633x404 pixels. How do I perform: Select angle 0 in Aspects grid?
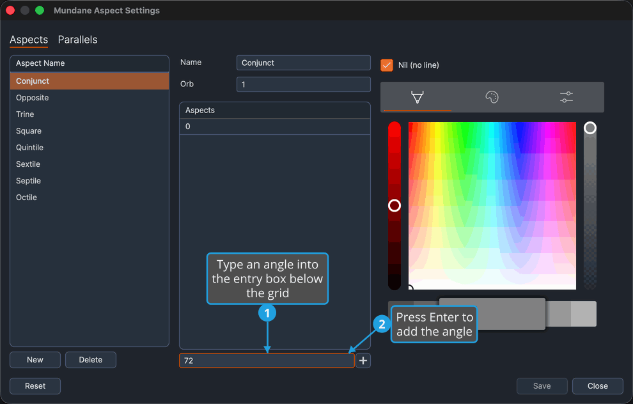pyautogui.click(x=274, y=127)
